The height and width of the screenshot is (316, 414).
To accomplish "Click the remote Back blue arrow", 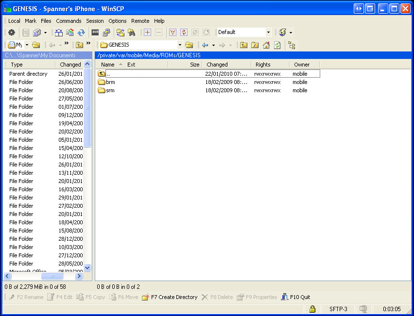I will point(205,45).
